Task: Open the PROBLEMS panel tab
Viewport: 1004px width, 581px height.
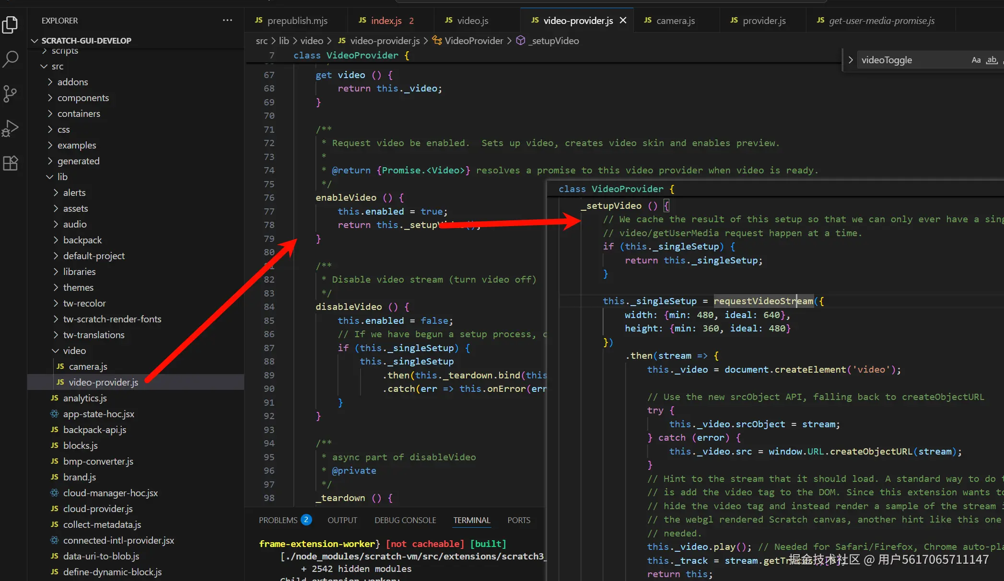Action: (x=278, y=520)
